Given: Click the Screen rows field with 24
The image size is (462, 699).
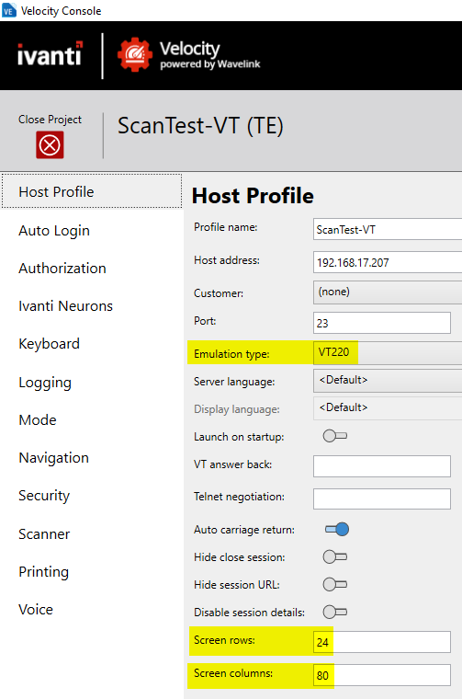Looking at the screenshot, I should click(382, 642).
